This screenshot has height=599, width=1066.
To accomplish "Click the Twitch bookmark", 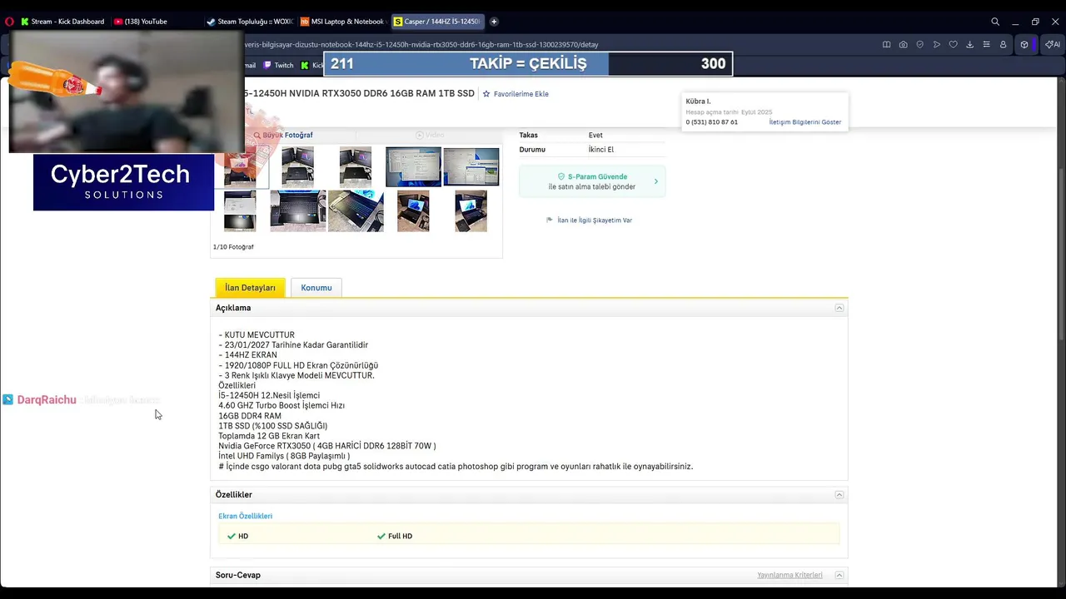I will tap(278, 65).
